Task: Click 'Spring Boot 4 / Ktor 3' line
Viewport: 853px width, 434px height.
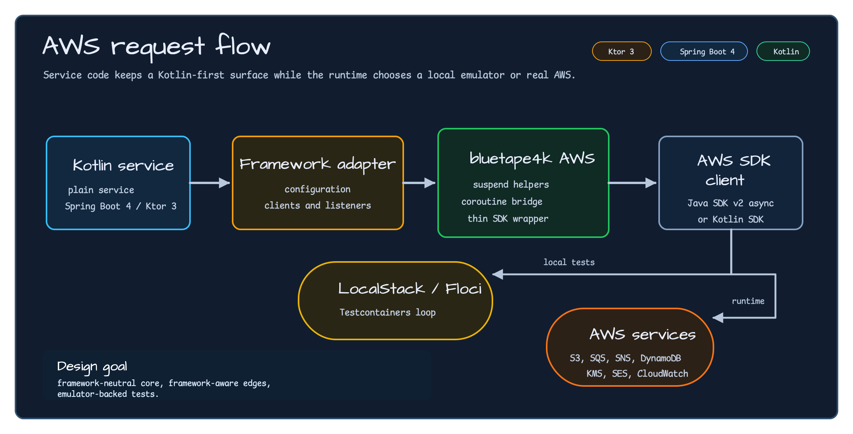Action: [x=121, y=206]
